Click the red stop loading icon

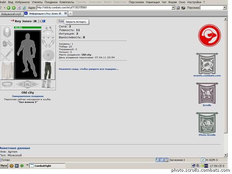(19, 8)
